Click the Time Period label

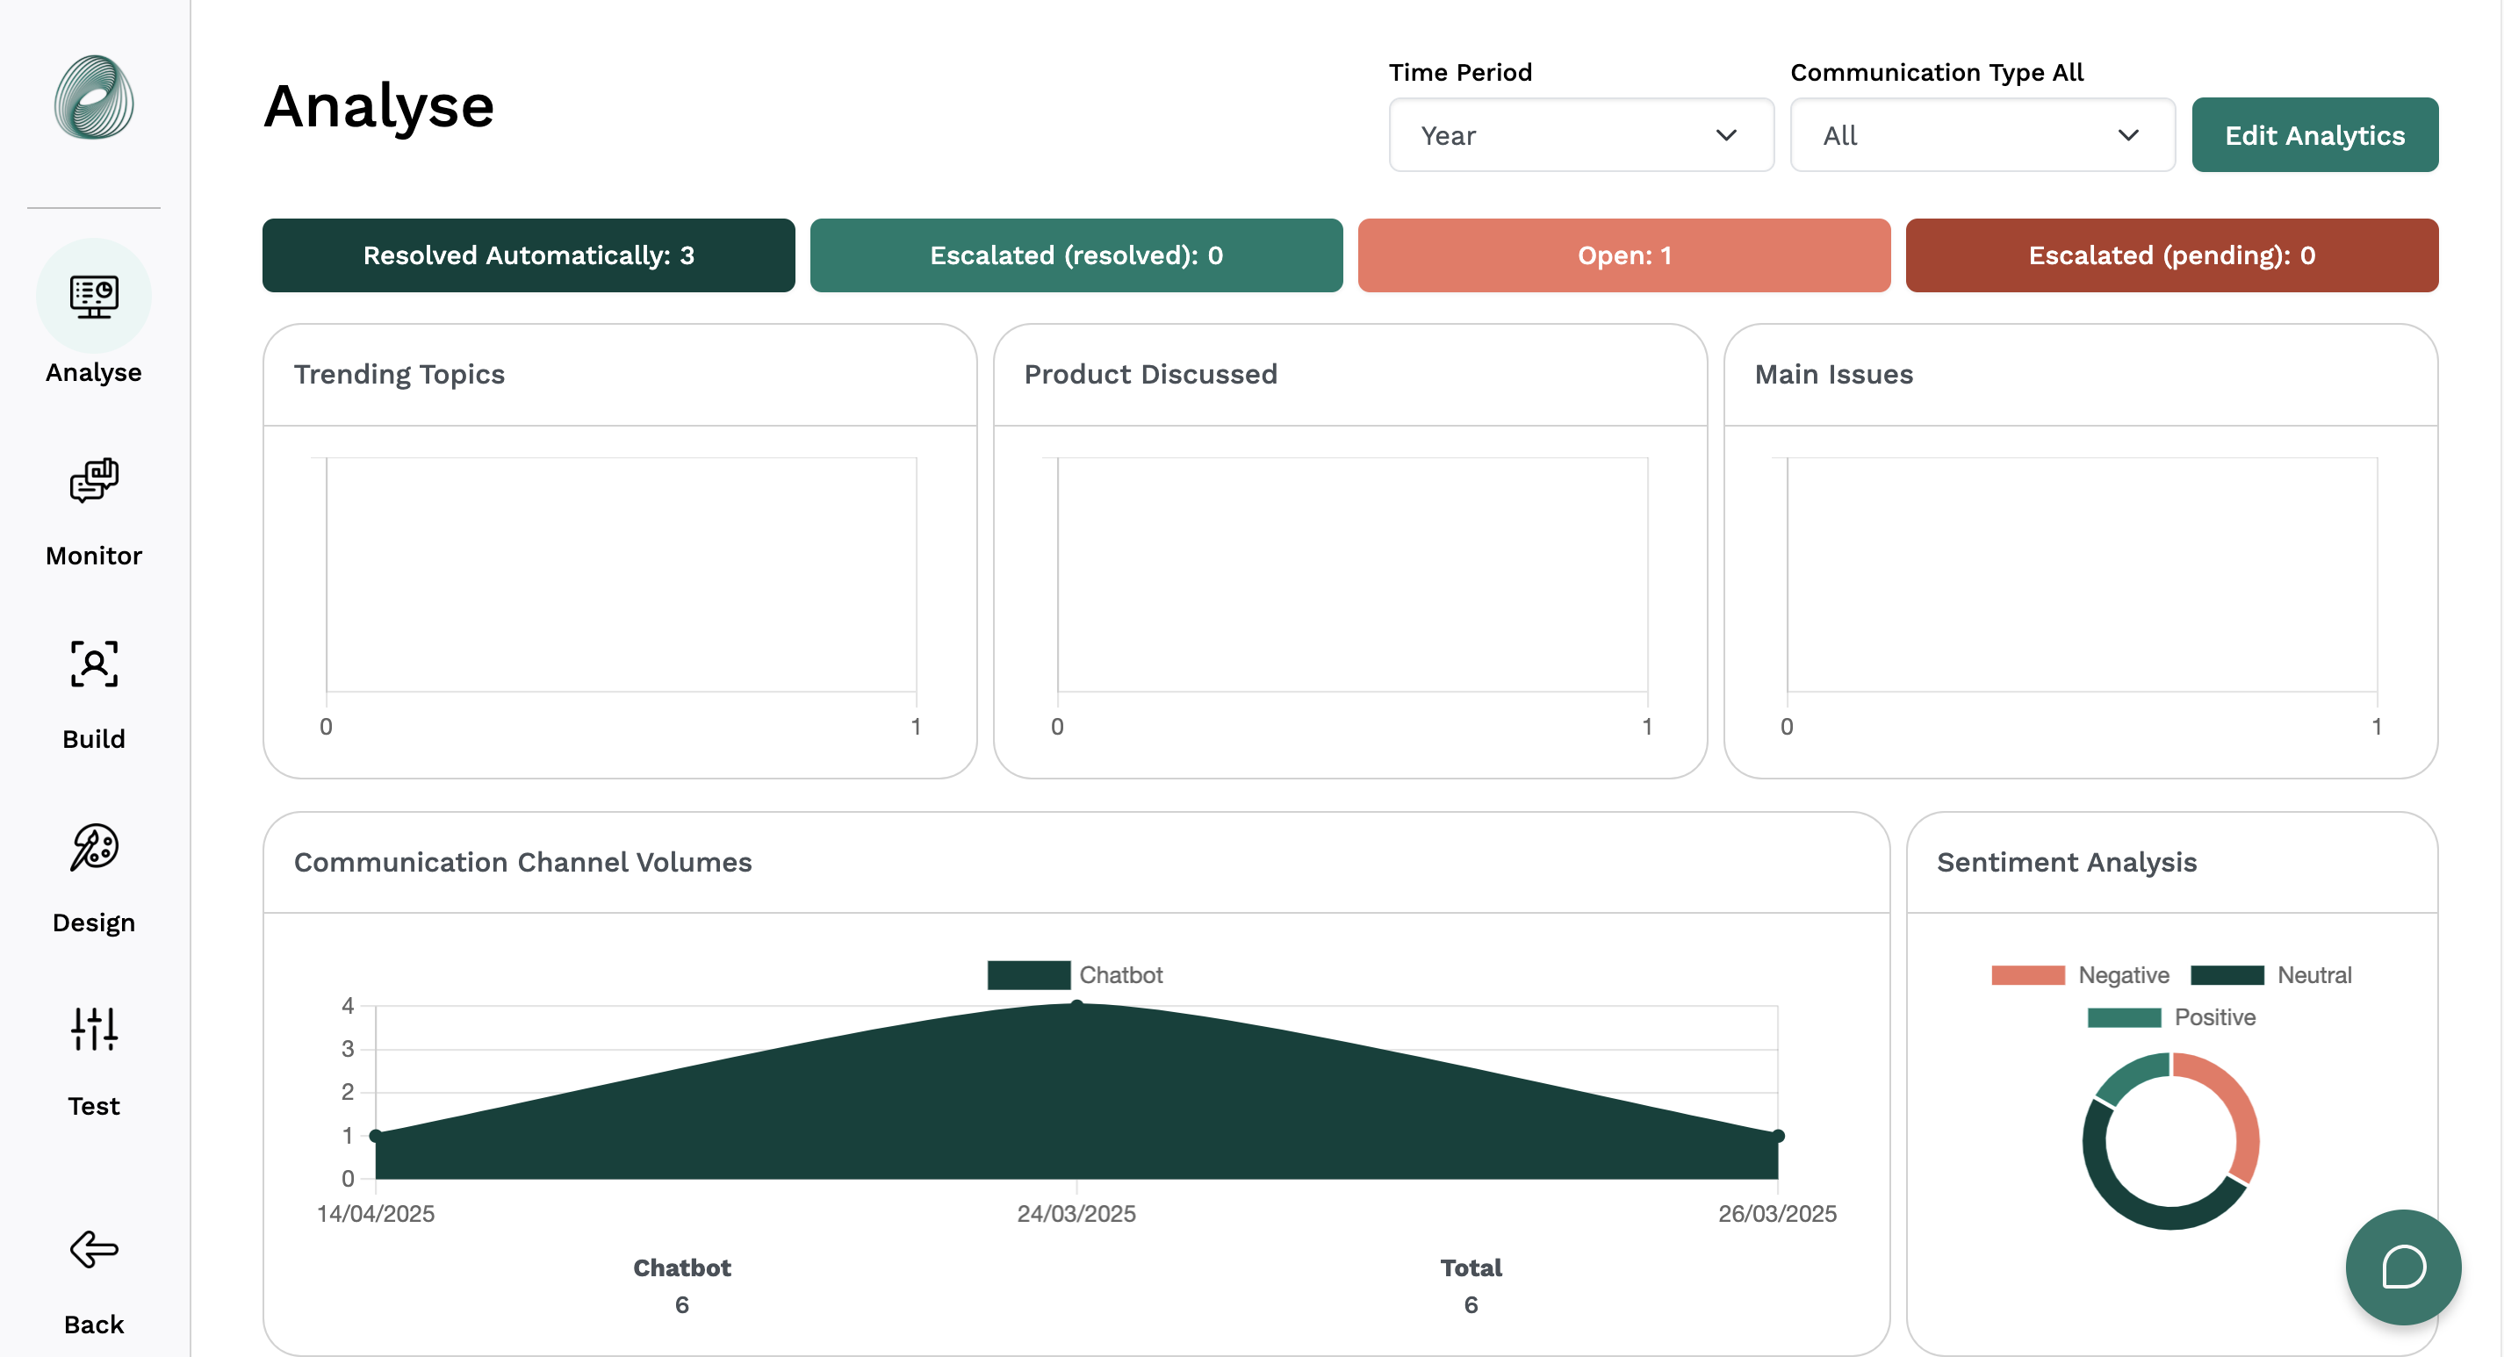[1460, 72]
